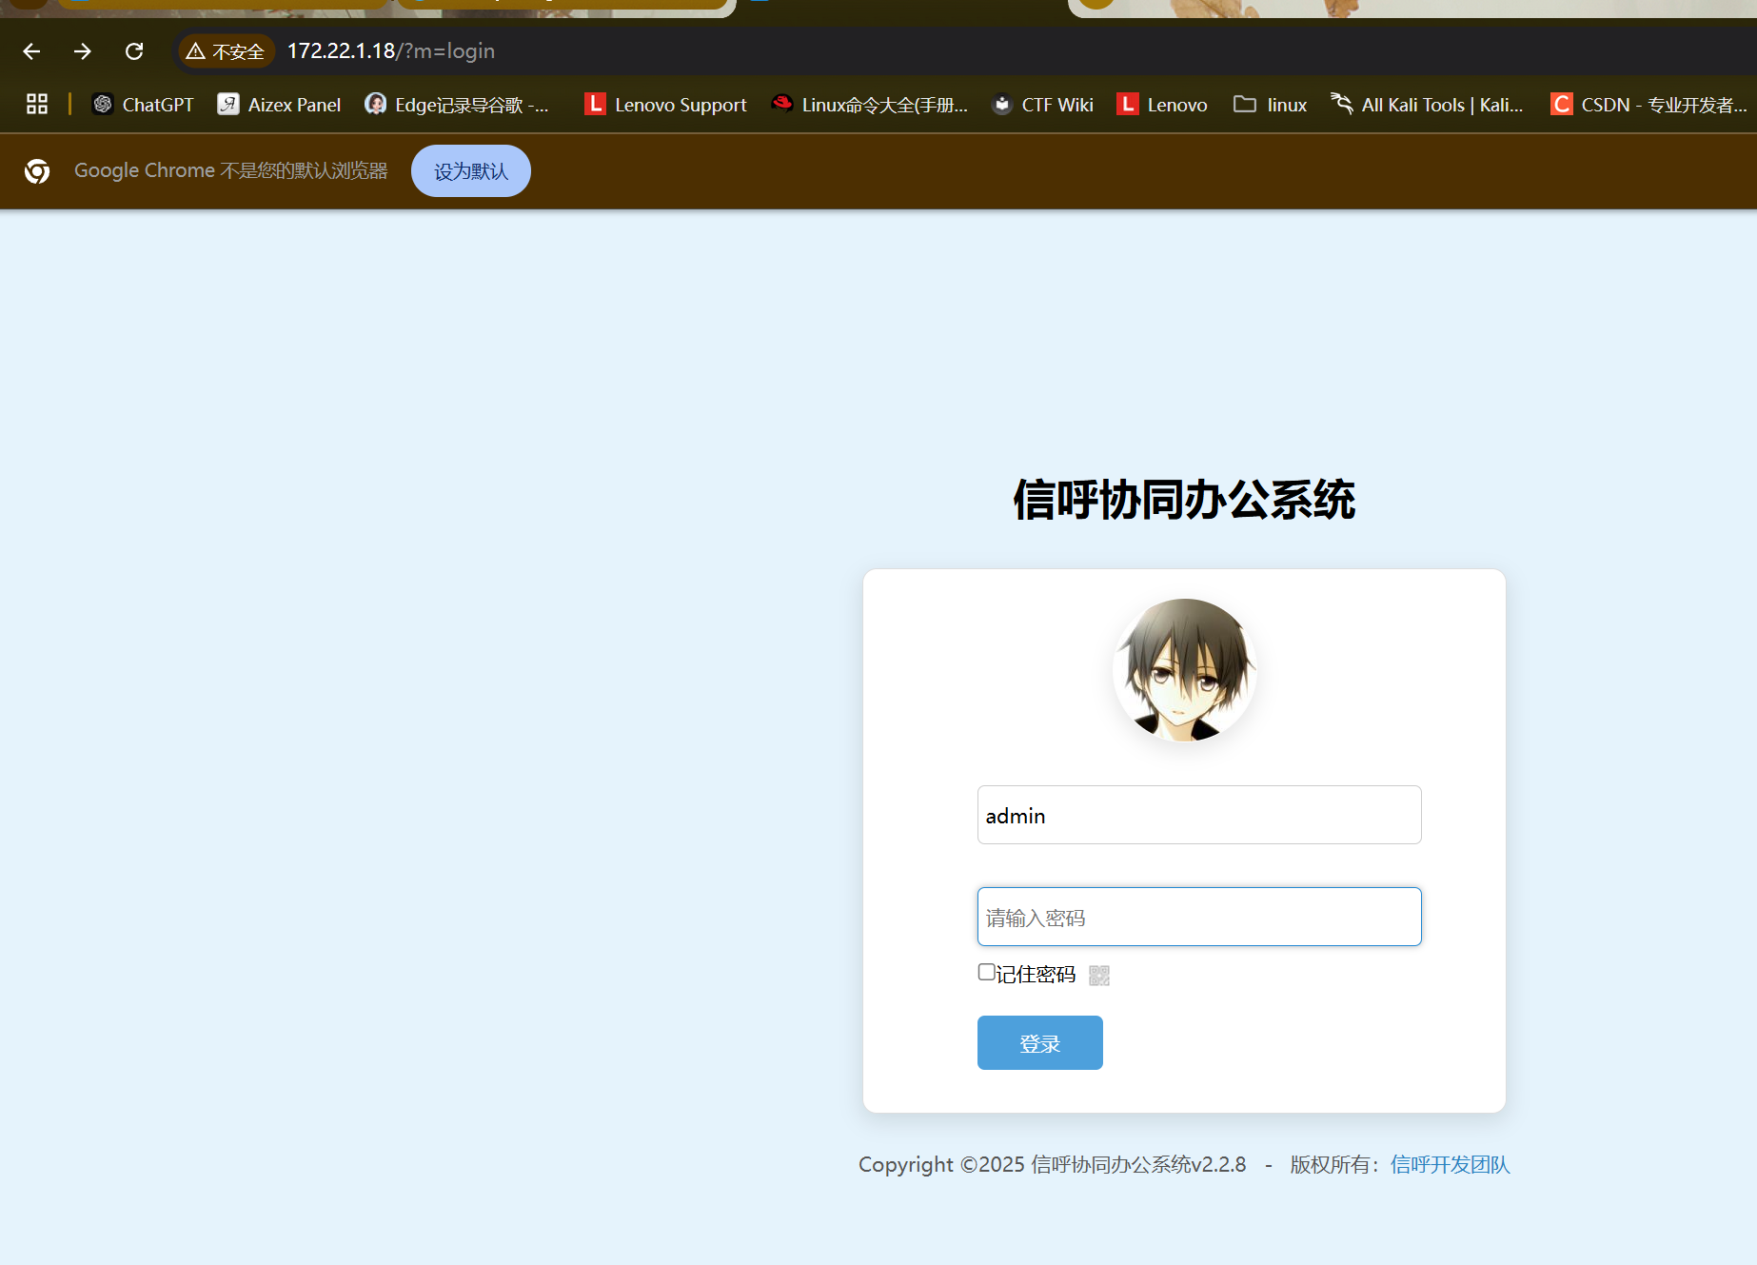Screen dimensions: 1757x1265
Task: Click the blue 登录 button
Action: coord(1039,1043)
